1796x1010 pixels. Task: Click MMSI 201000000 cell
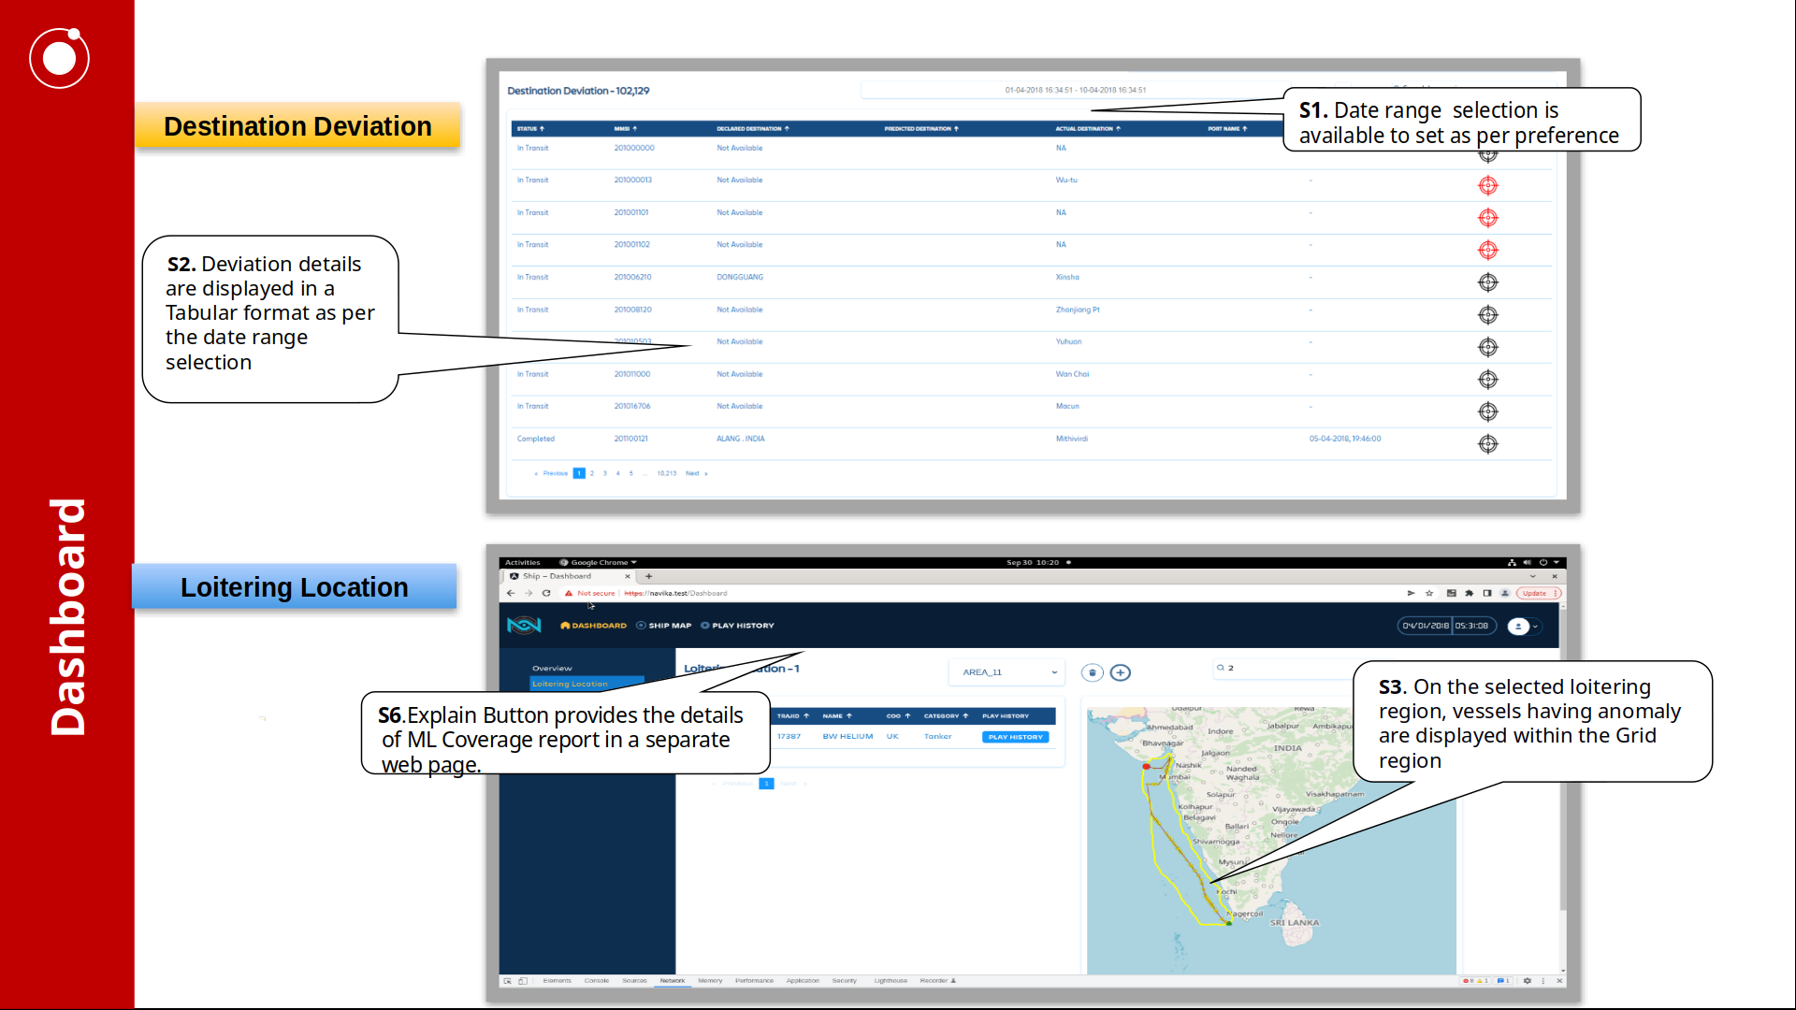(634, 148)
